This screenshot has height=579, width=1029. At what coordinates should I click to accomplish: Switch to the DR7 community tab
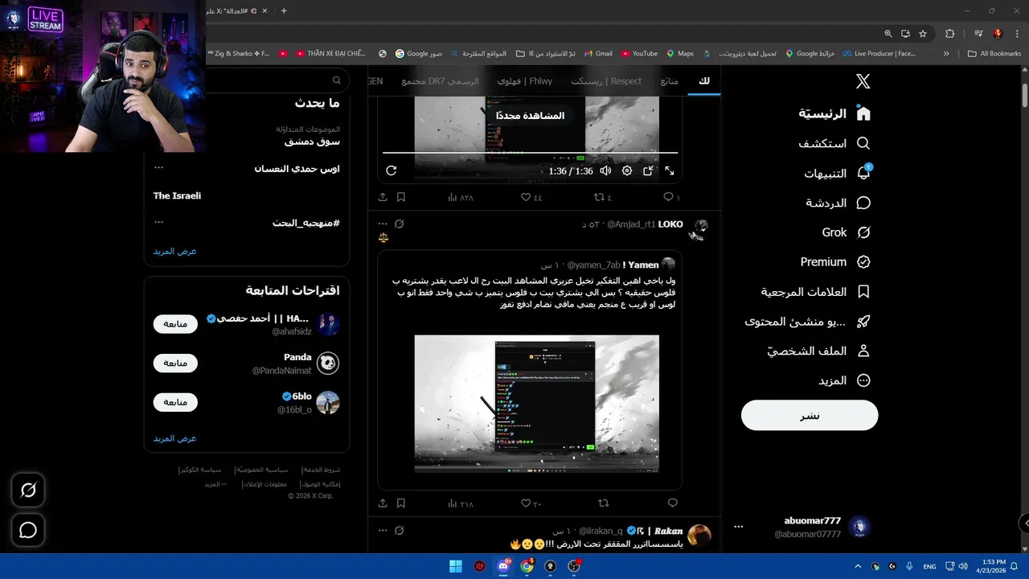(440, 81)
